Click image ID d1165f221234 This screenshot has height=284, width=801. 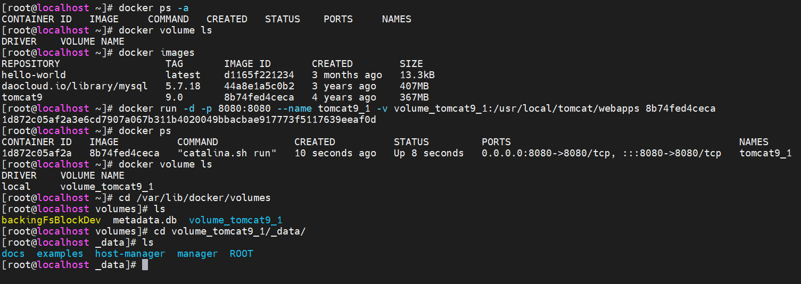pyautogui.click(x=259, y=75)
